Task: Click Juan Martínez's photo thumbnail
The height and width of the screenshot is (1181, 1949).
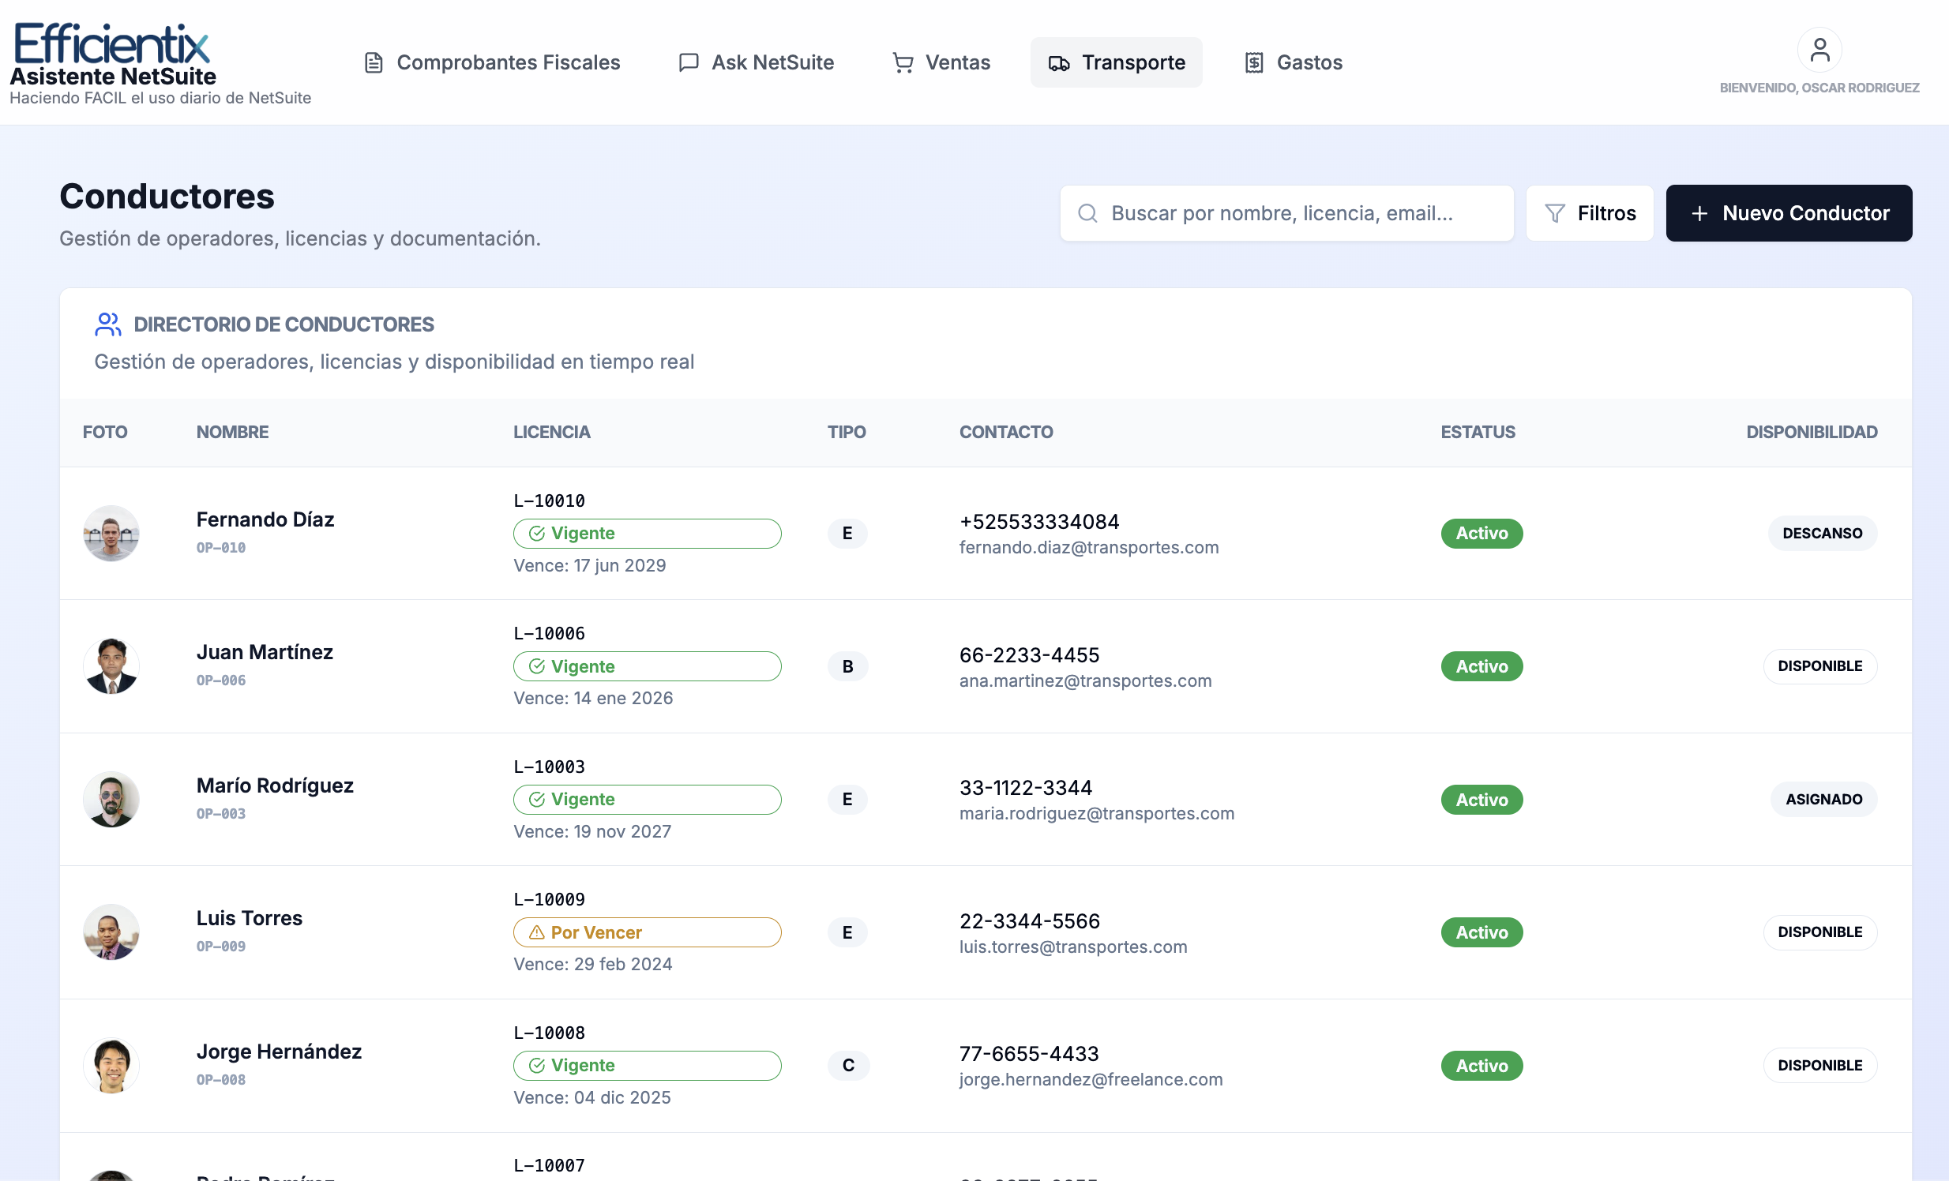Action: click(x=111, y=666)
